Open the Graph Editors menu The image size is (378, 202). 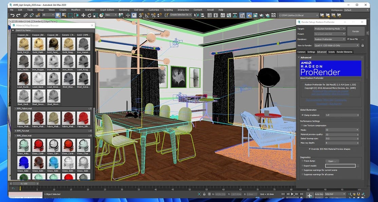[x=107, y=10]
